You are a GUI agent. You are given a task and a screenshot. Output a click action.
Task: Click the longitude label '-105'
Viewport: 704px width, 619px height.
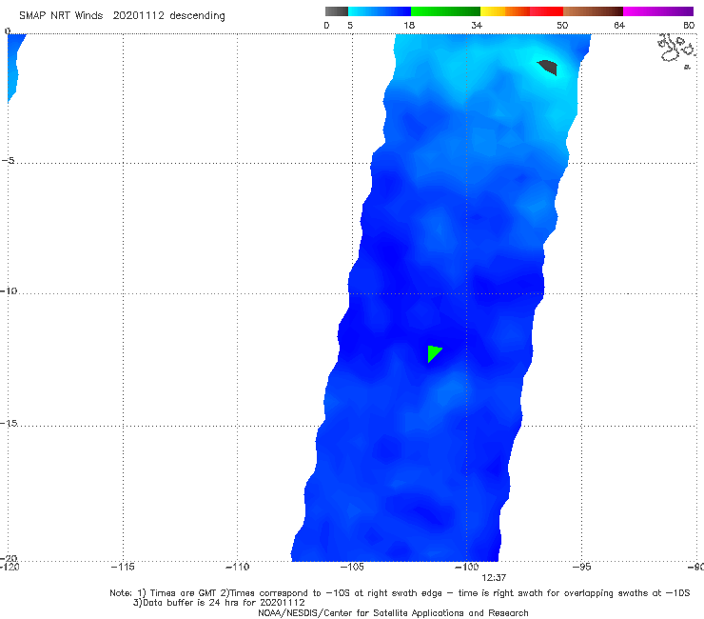352,568
